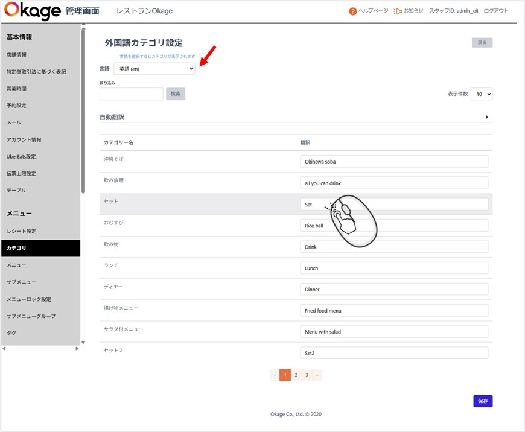This screenshot has width=525, height=432.
Task: Click the Okage logo
Action: [32, 11]
